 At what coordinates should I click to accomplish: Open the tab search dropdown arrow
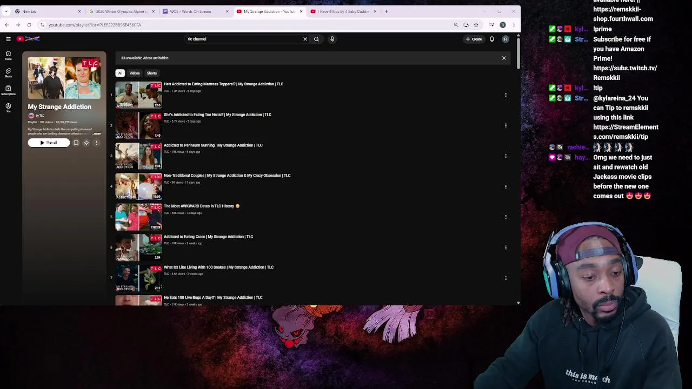[6, 11]
